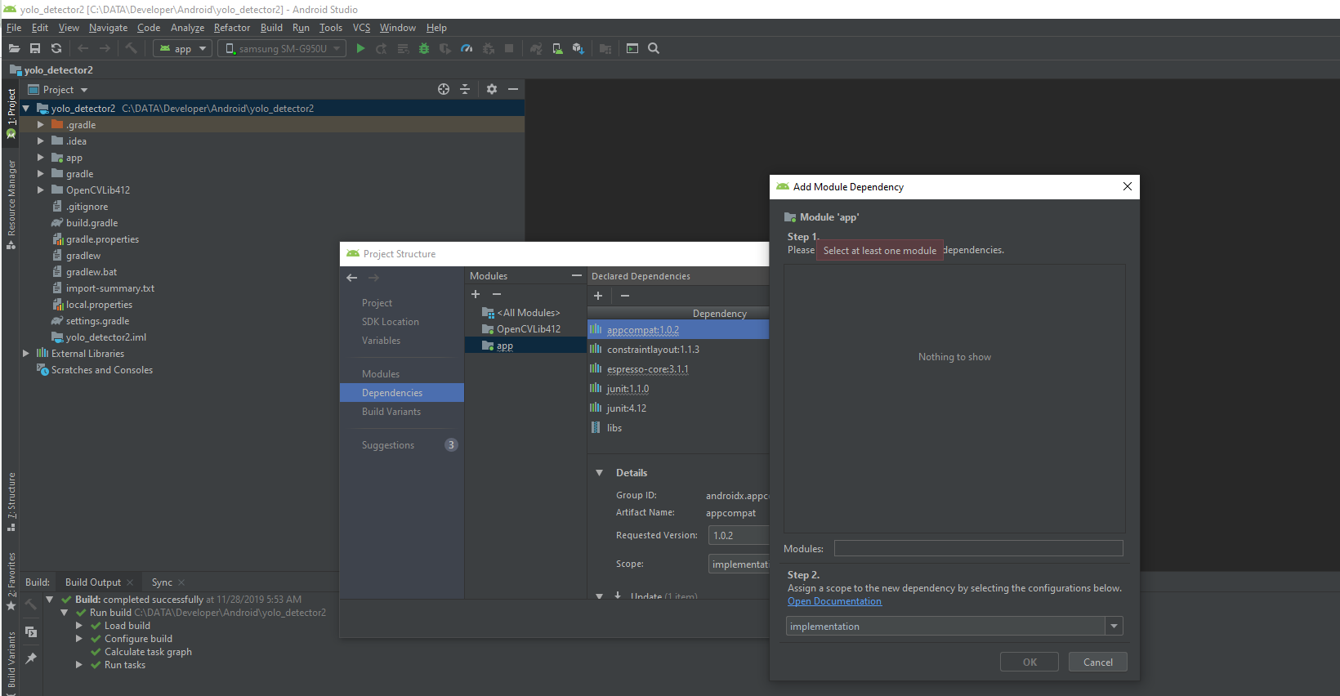Expand the OpenCVLib412 folder in project tree
The image size is (1340, 696).
[41, 190]
